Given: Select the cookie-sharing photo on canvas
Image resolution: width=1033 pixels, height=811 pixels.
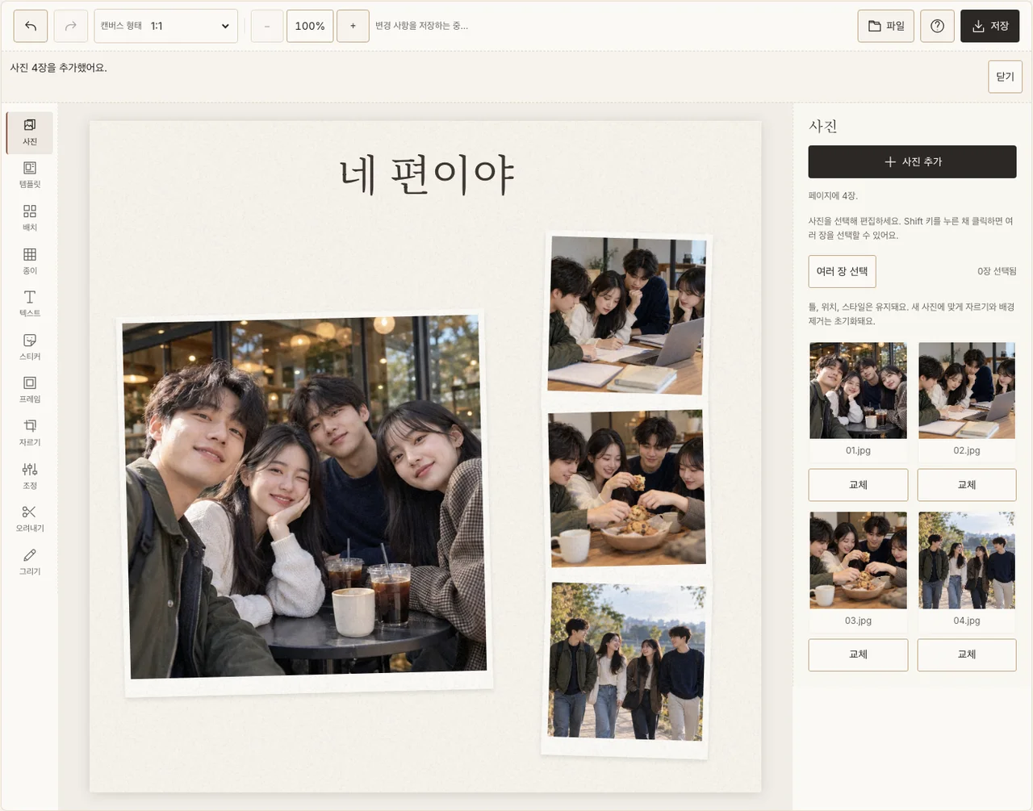Looking at the screenshot, I should click(x=627, y=489).
